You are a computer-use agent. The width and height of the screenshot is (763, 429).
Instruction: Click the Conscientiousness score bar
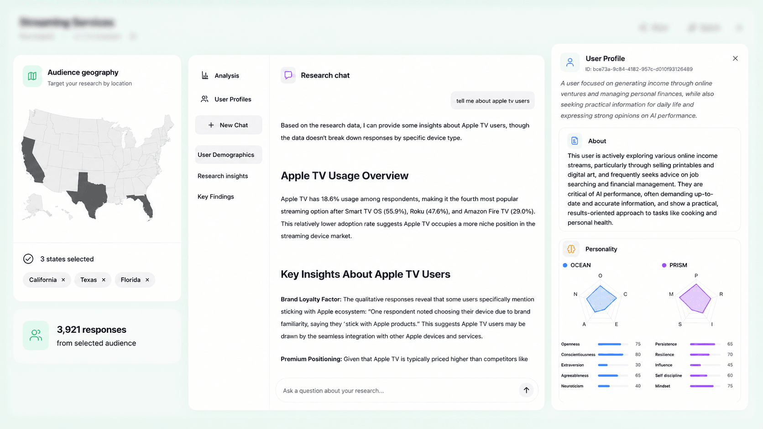point(613,355)
